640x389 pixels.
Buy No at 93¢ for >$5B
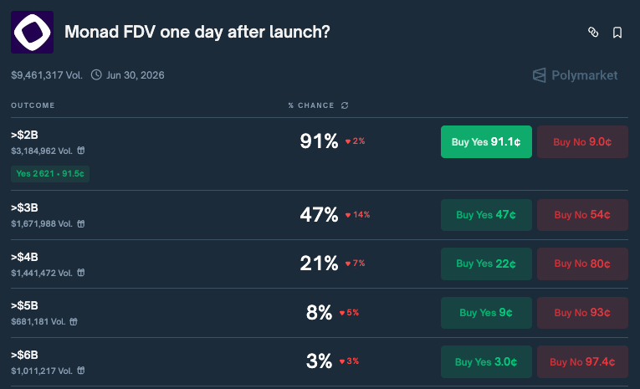click(x=582, y=313)
